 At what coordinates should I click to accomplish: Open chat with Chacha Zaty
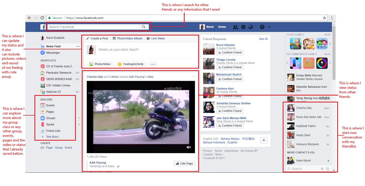308,108
